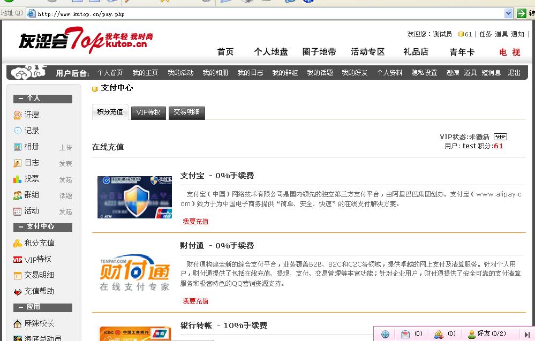Open 个人资料 in user backend bar

[x=390, y=73]
